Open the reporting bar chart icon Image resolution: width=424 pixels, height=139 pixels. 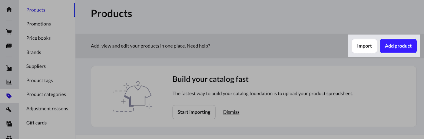coord(9,82)
